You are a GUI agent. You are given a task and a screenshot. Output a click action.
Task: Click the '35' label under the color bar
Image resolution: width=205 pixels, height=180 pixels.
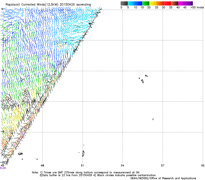point(171,7)
